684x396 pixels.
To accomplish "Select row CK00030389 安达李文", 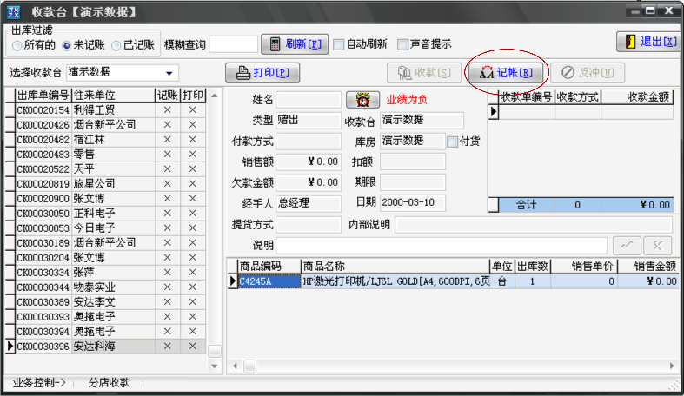I will [104, 302].
